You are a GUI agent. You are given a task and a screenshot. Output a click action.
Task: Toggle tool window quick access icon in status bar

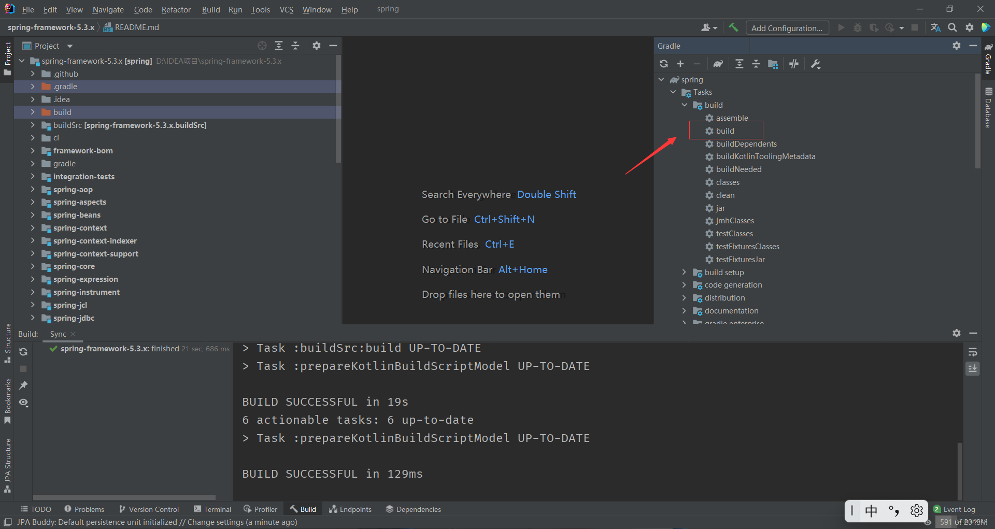pos(8,522)
